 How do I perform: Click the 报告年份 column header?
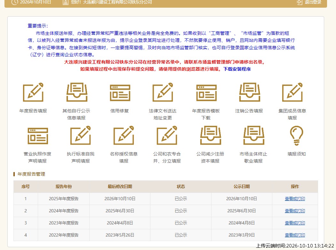click(x=64, y=187)
